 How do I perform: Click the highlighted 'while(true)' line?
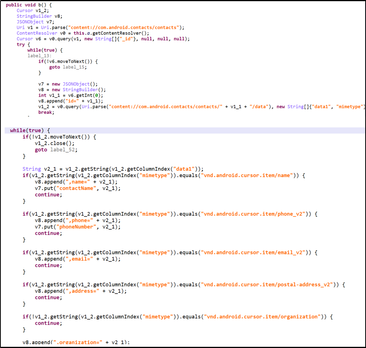(x=30, y=130)
